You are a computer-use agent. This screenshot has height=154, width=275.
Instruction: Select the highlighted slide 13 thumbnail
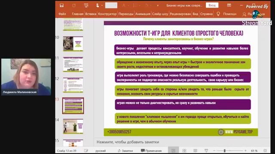73,106
